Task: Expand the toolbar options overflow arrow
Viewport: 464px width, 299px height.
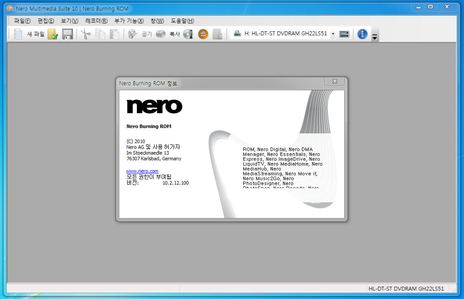Action: (375, 37)
